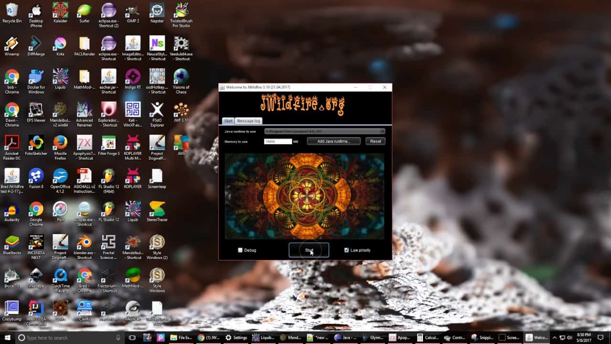Switch to the Message log tab
Viewport: 611px width, 344px height.
248,121
